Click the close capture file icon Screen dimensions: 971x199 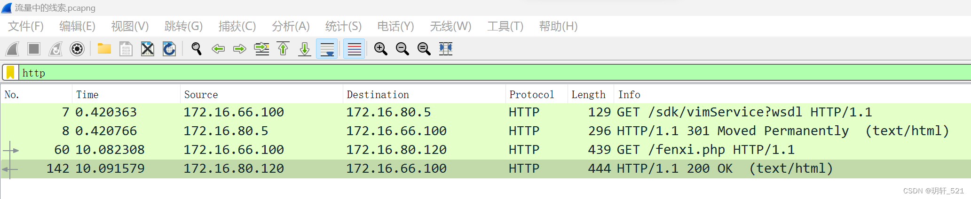click(x=148, y=49)
